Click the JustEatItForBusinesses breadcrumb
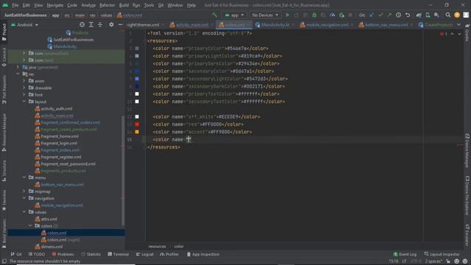The height and width of the screenshot is (265, 471). (x=26, y=15)
